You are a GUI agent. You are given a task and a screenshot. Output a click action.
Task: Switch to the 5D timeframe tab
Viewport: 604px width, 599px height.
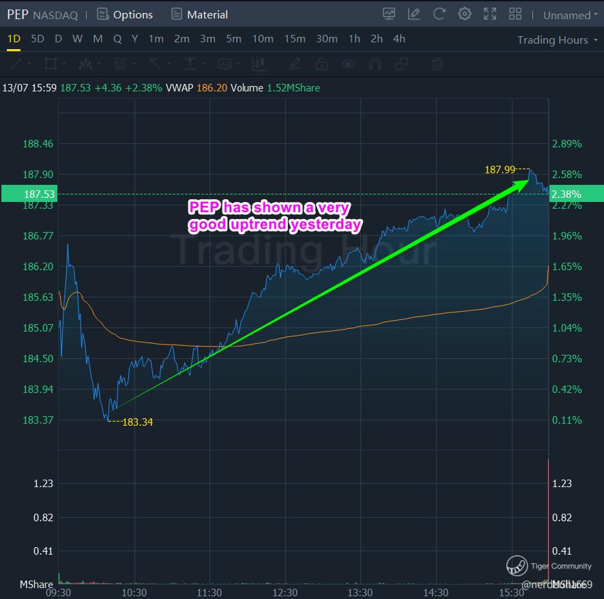pyautogui.click(x=38, y=39)
